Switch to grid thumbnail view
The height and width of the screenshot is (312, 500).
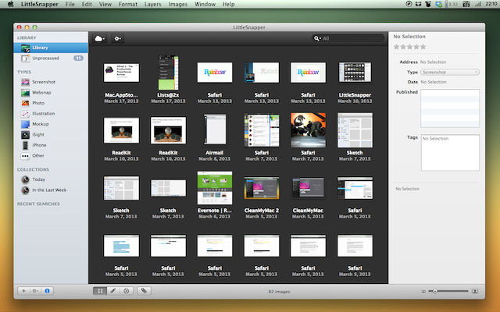coord(100,290)
